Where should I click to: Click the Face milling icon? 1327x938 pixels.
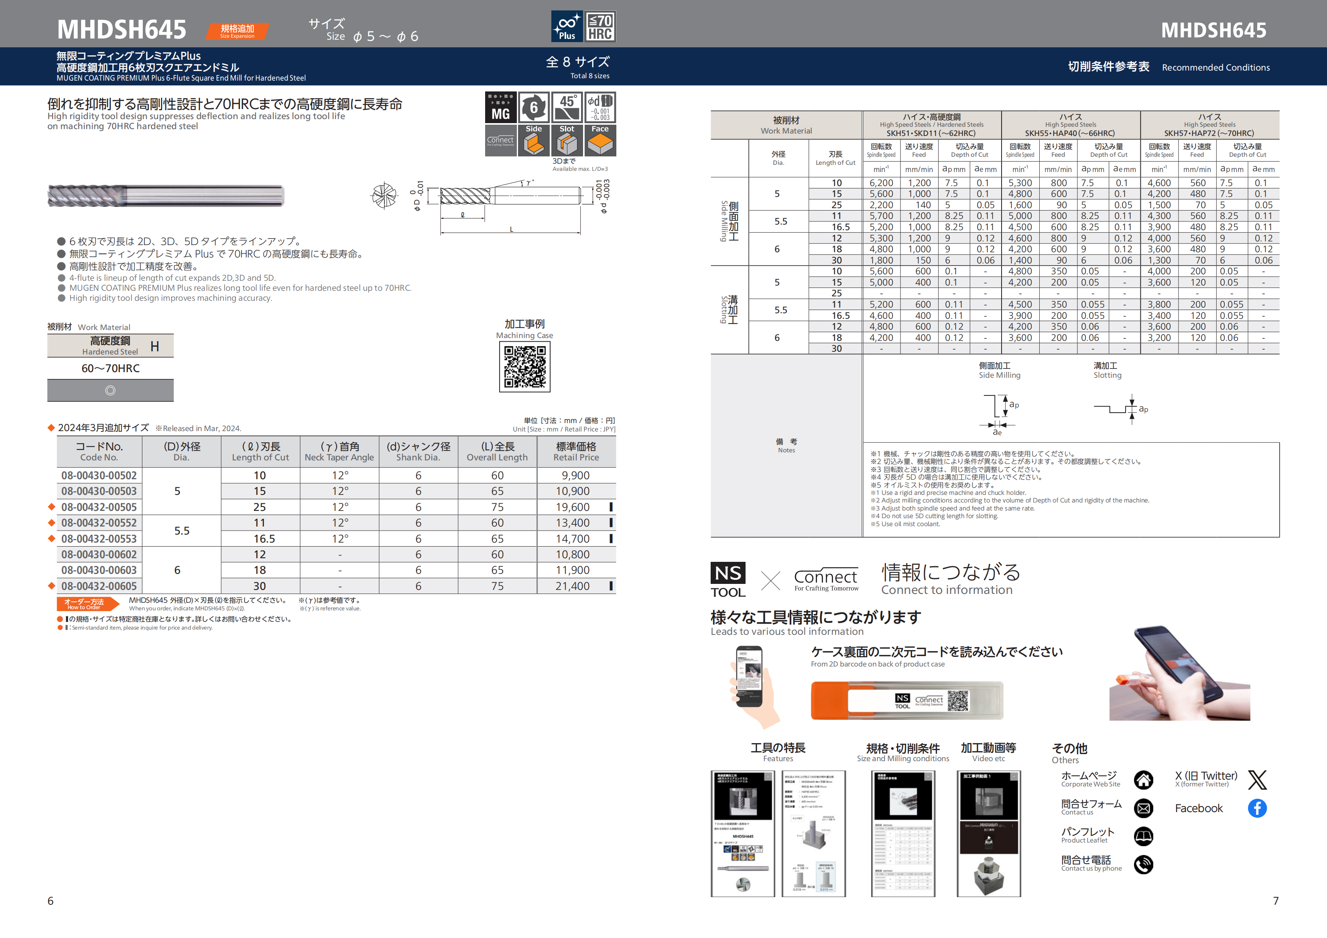point(600,140)
